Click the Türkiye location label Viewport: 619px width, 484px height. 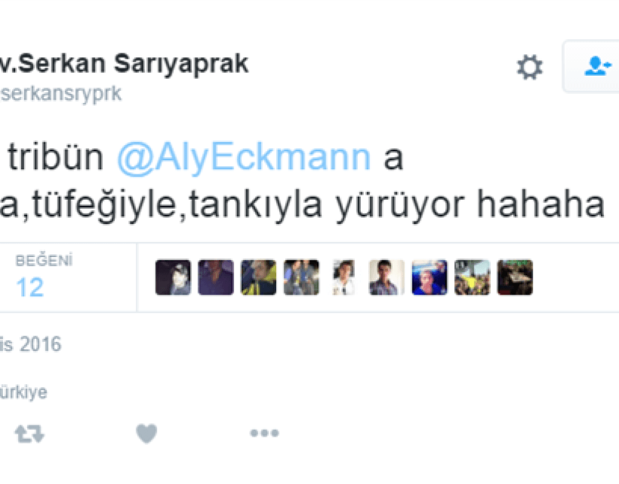pyautogui.click(x=24, y=392)
